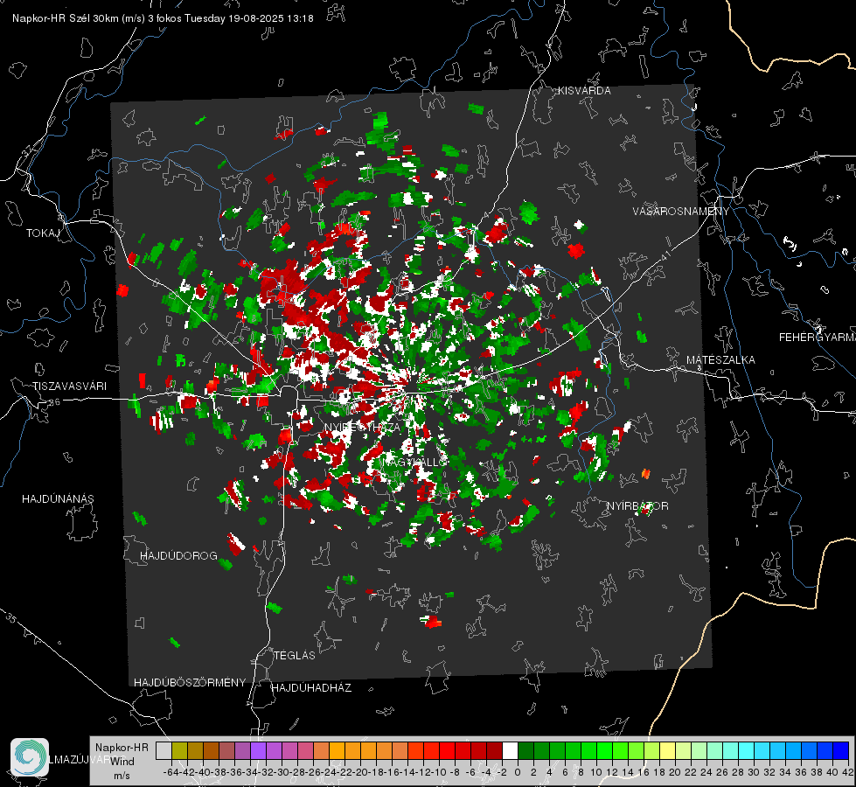Click the light gray swatch at legend start

click(164, 751)
